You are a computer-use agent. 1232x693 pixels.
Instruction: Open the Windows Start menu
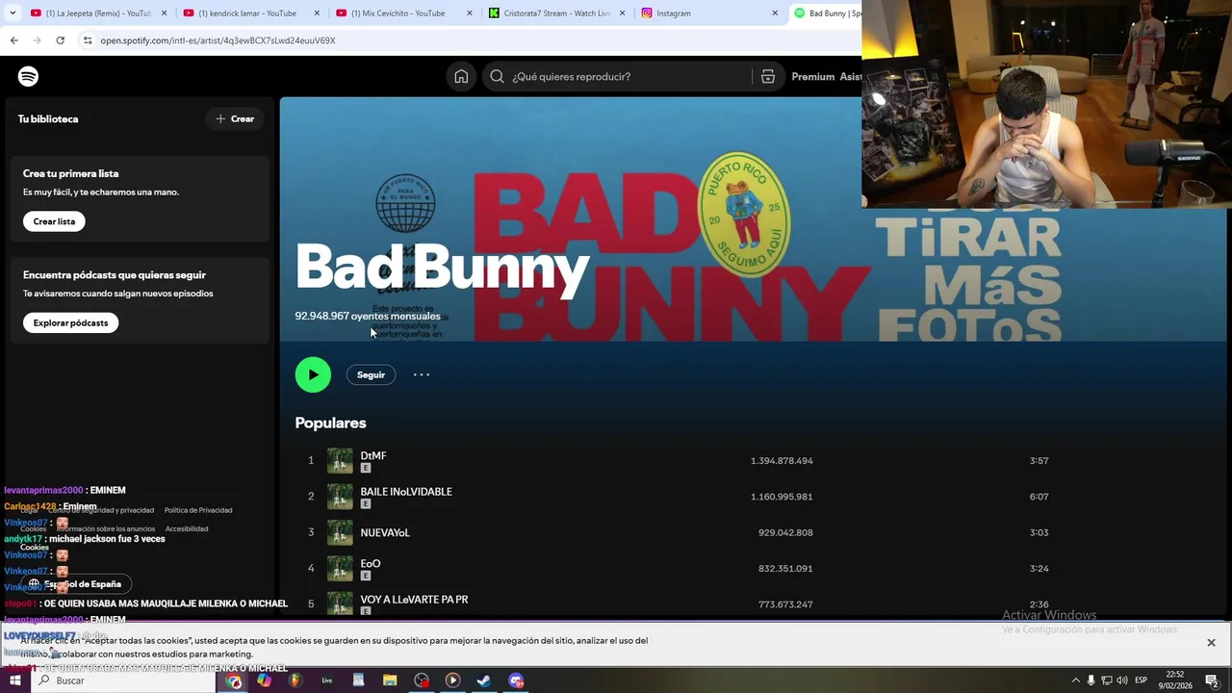tap(14, 680)
